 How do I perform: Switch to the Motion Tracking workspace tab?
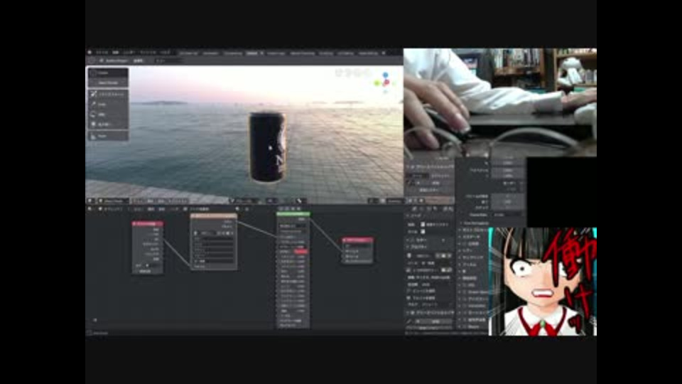tap(303, 53)
